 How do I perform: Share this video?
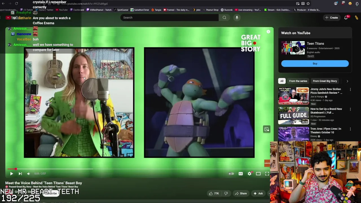241,193
